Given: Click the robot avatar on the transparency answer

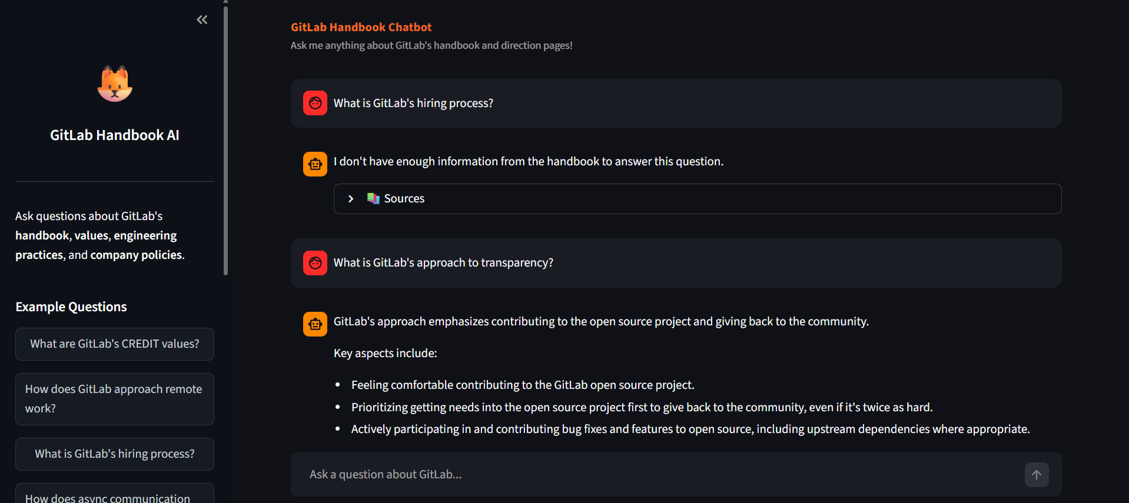Looking at the screenshot, I should pyautogui.click(x=315, y=324).
